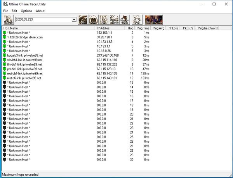Viewport: 233px width, 178px height.
Task: Open the About menu
Action: pos(40,11)
